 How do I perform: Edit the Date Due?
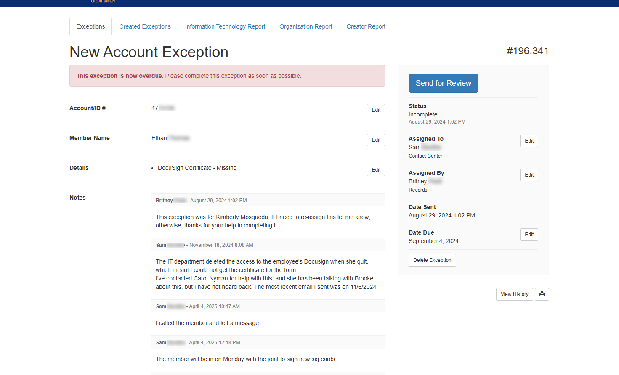tap(529, 234)
